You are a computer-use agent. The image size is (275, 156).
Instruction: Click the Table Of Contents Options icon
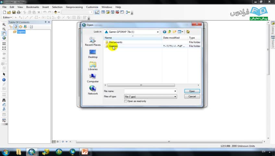(31, 27)
